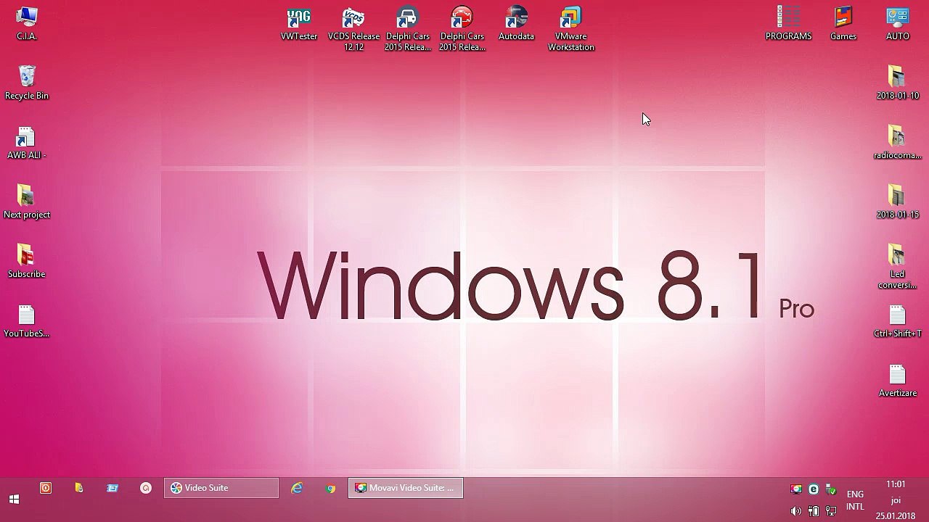Select the AWB ALI desktop shortcut
This screenshot has width=929, height=522.
click(27, 142)
